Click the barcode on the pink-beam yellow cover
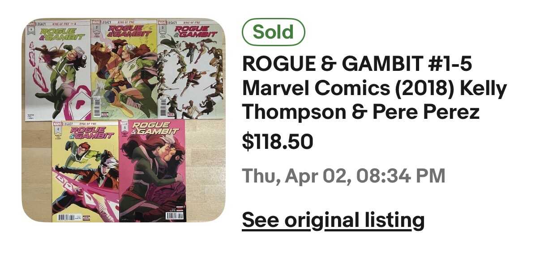 pos(65,217)
